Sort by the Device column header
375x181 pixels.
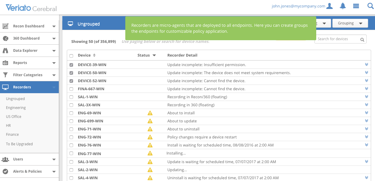pos(87,55)
